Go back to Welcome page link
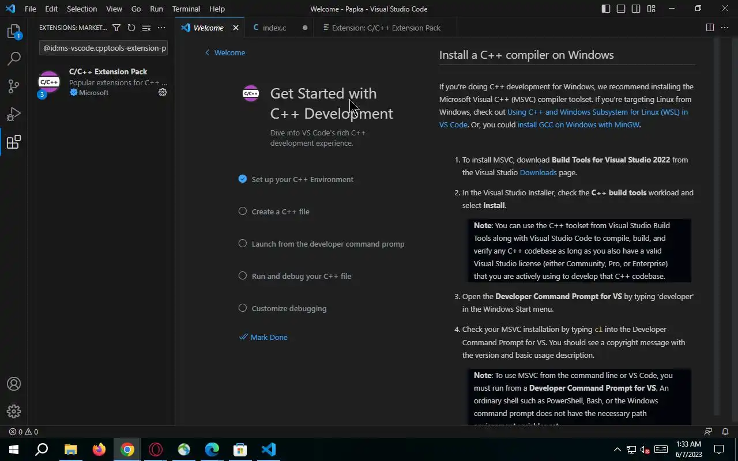The height and width of the screenshot is (461, 738). click(x=225, y=52)
